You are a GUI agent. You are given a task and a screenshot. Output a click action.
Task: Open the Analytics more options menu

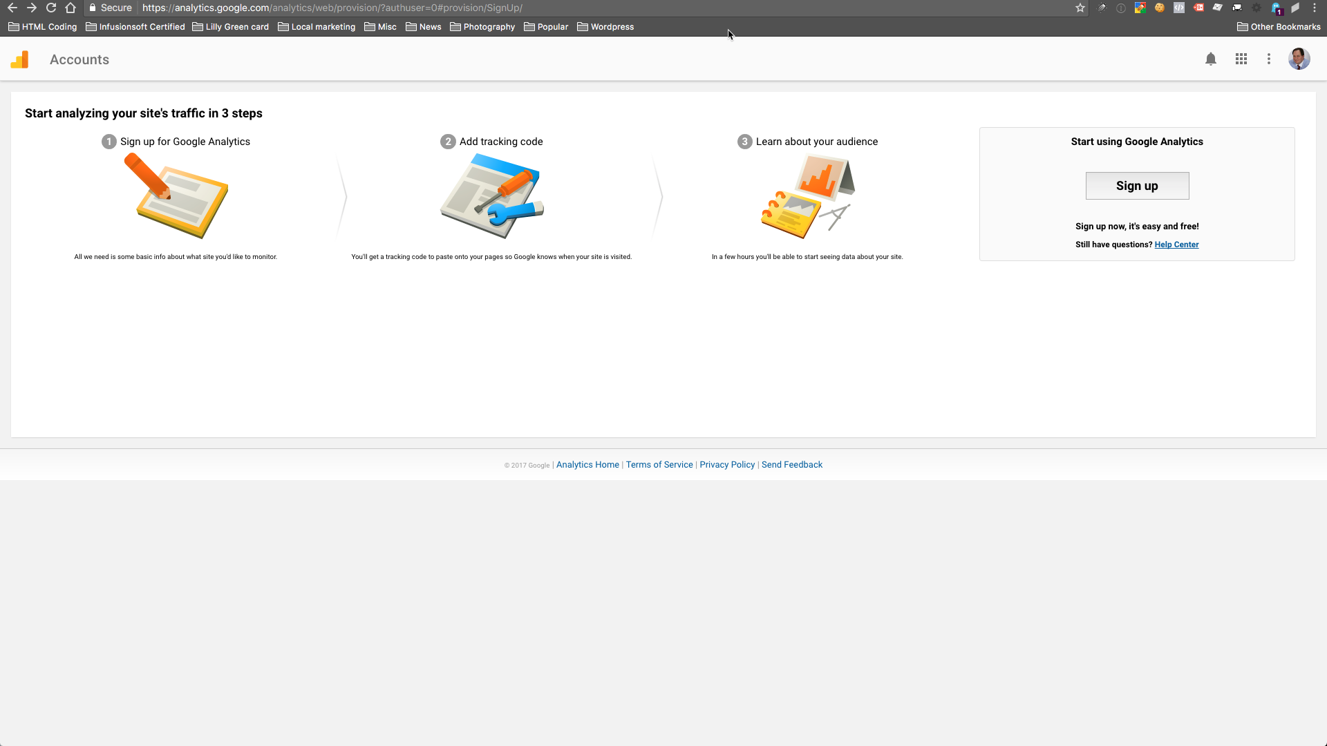tap(1269, 59)
